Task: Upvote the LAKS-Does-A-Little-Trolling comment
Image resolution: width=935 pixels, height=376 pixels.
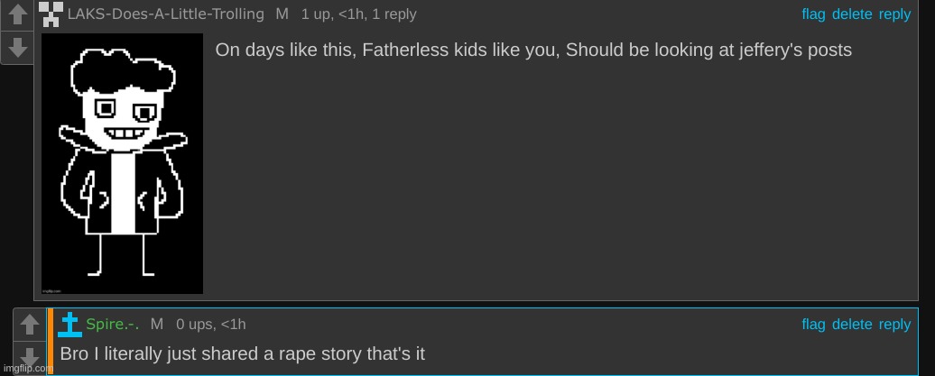Action: click(x=17, y=15)
